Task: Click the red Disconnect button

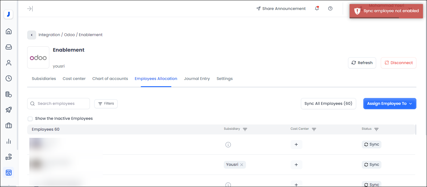Action: 398,63
